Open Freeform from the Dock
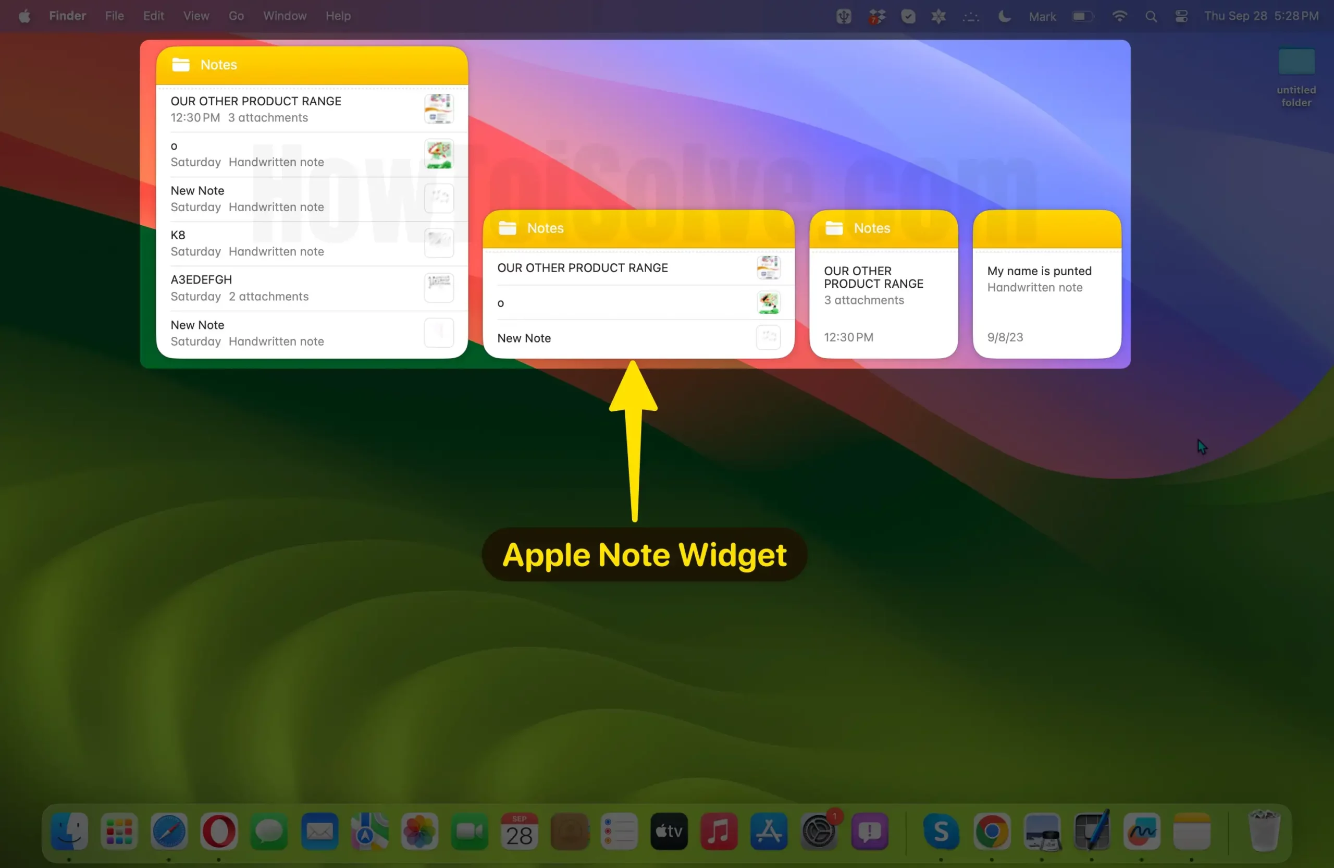Viewport: 1334px width, 868px height. click(x=1141, y=831)
